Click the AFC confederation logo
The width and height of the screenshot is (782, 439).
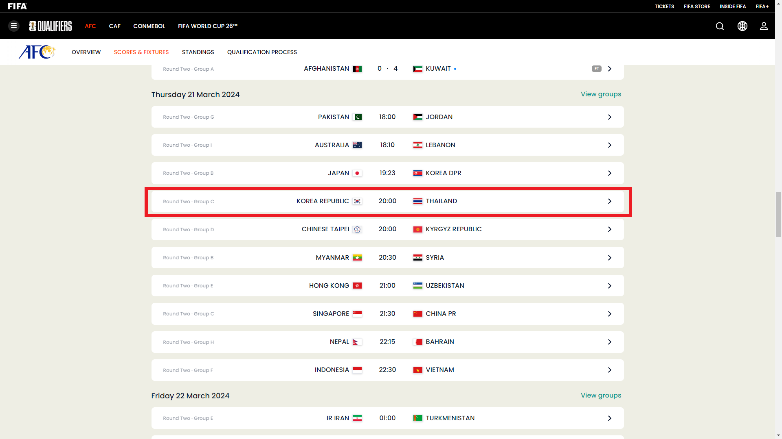pyautogui.click(x=37, y=52)
